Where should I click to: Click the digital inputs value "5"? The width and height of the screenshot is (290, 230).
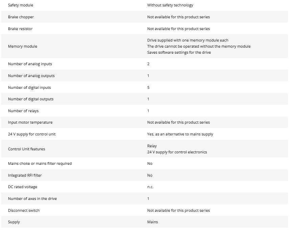148,87
